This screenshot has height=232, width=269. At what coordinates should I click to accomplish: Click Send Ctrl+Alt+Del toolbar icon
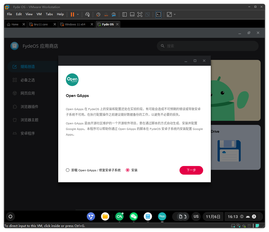coord(87,14)
